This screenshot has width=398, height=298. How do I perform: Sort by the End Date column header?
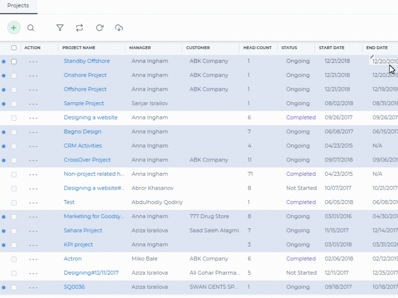[377, 48]
